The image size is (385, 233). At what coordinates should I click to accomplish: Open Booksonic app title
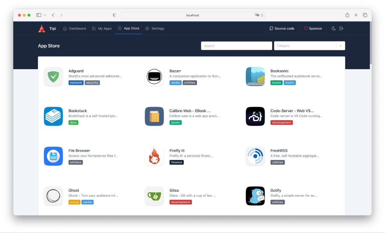(x=279, y=71)
